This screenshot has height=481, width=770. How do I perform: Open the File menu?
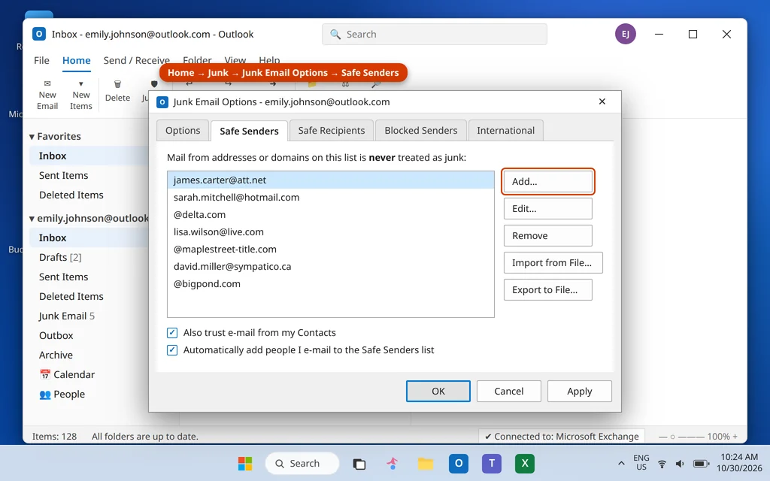tap(41, 60)
